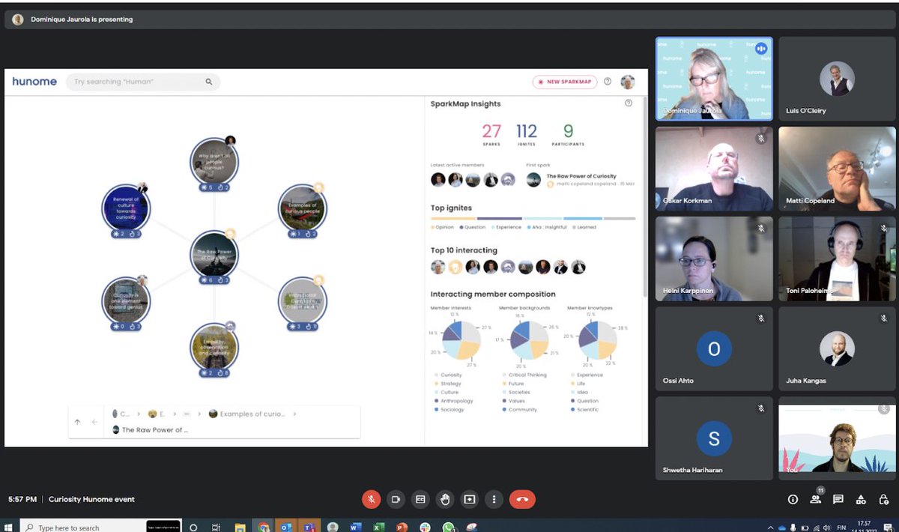The height and width of the screenshot is (532, 899).
Task: Open host controls lock icon
Action: point(884,499)
